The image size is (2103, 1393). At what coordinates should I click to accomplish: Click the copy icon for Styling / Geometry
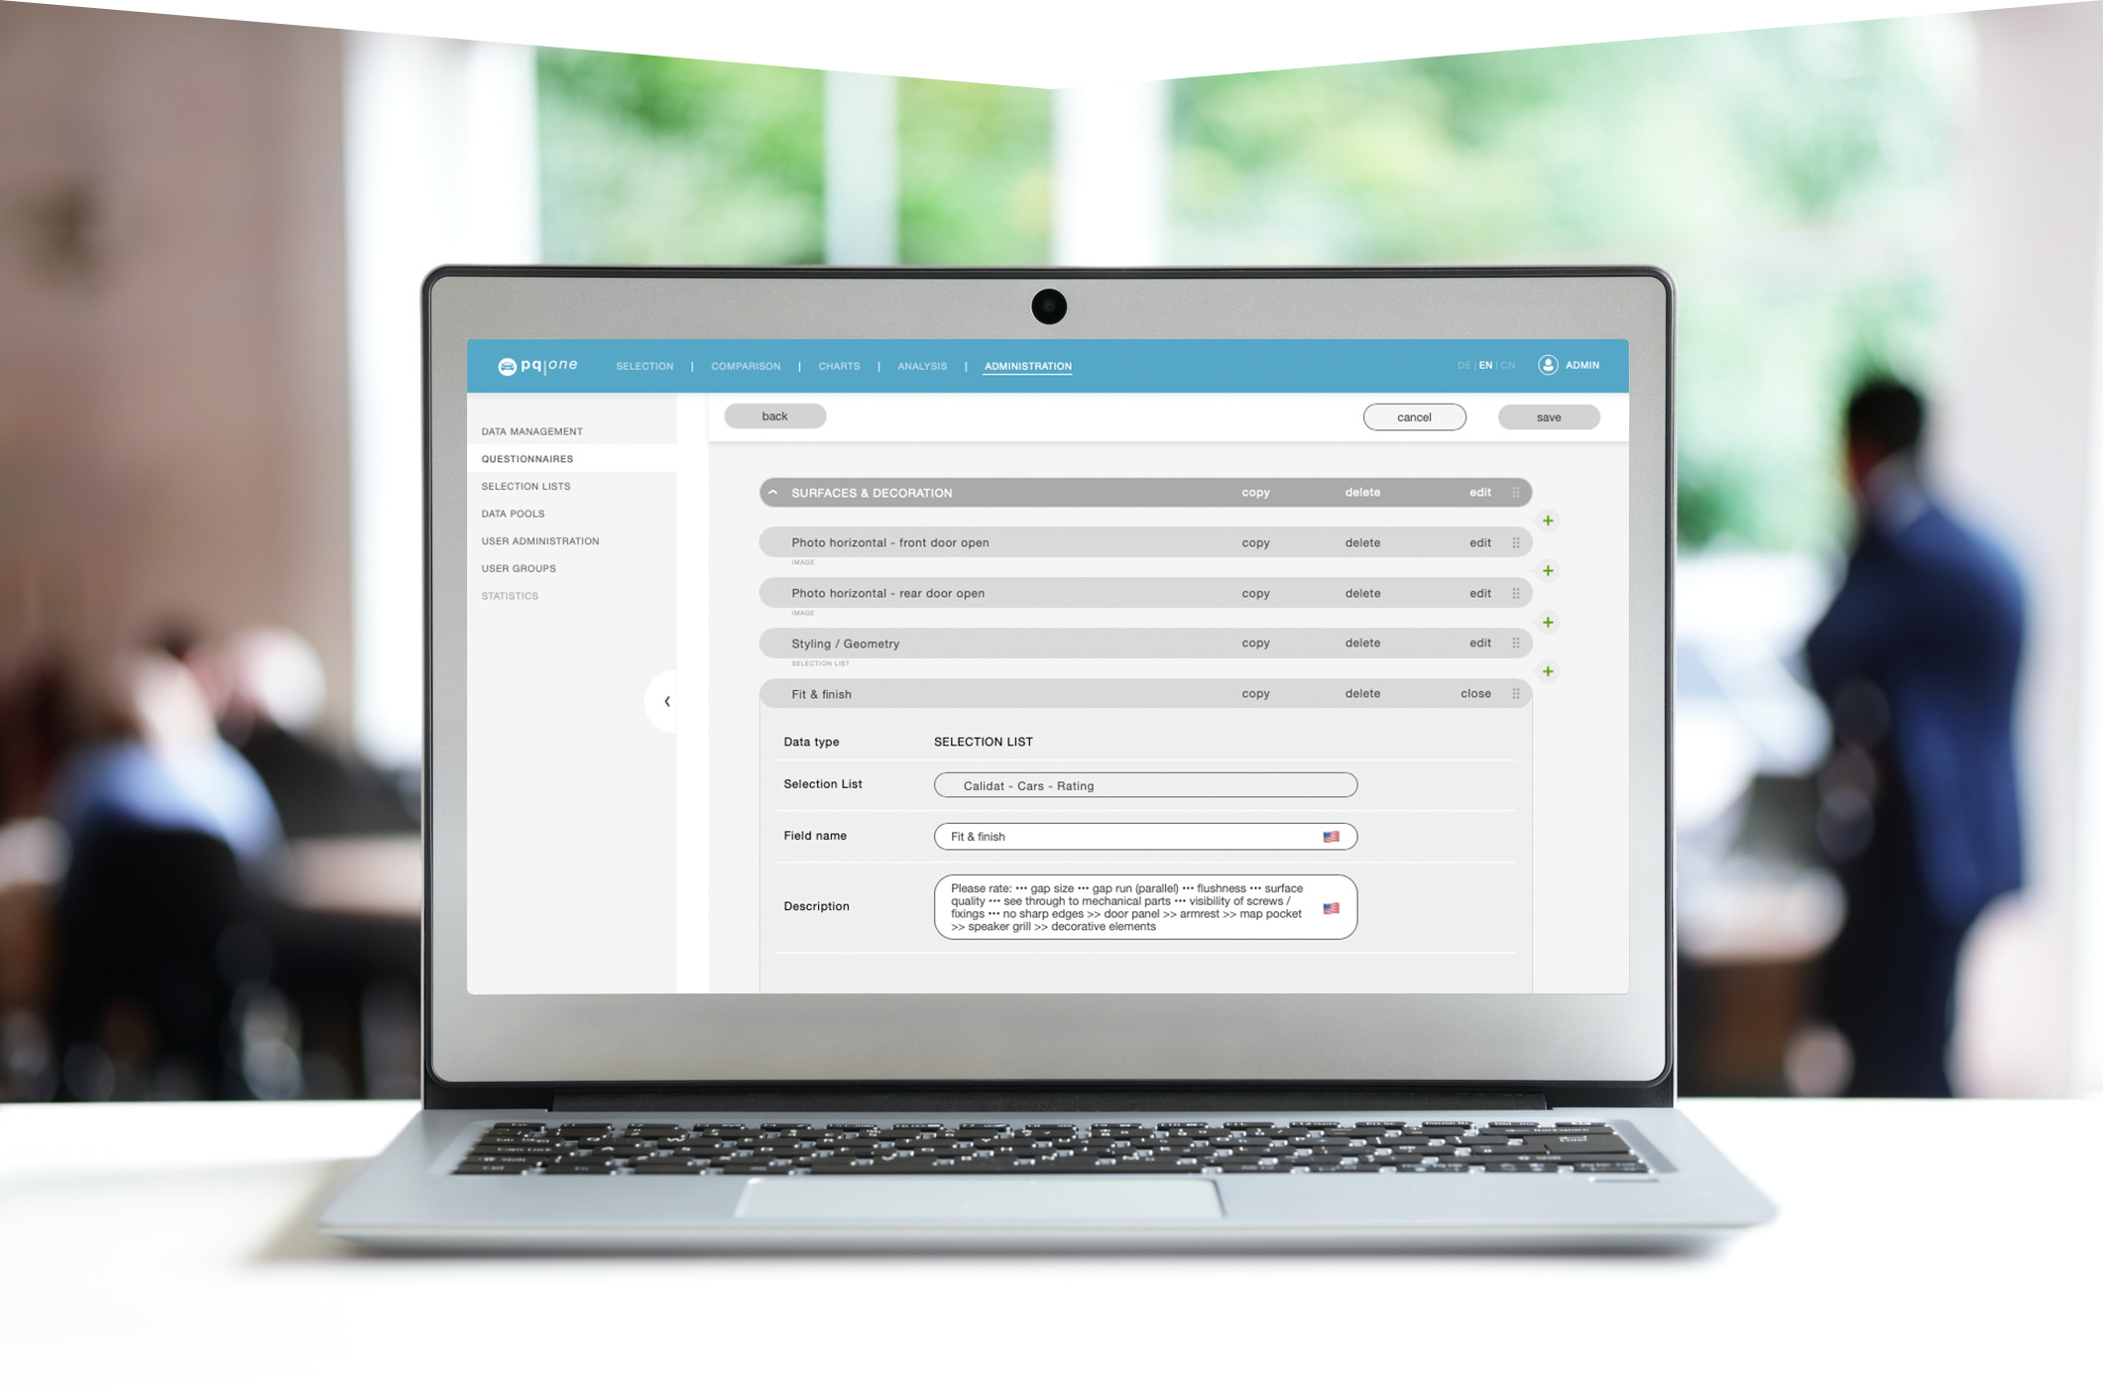(x=1254, y=642)
